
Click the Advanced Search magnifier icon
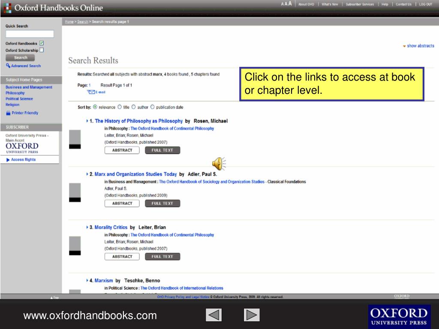click(x=8, y=66)
